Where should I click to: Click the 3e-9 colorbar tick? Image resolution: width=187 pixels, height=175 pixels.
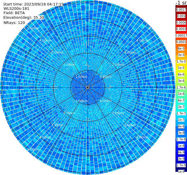pyautogui.click(x=181, y=159)
